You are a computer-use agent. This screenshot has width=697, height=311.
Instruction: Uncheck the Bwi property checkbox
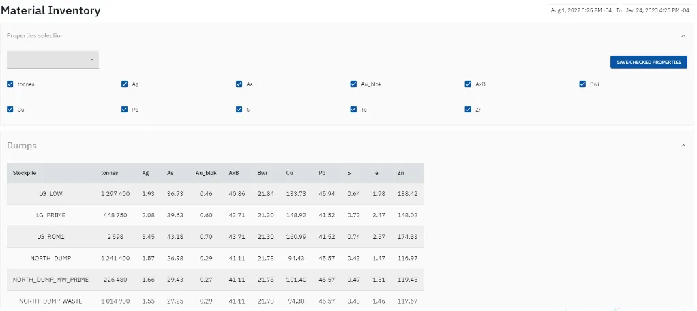pyautogui.click(x=583, y=84)
